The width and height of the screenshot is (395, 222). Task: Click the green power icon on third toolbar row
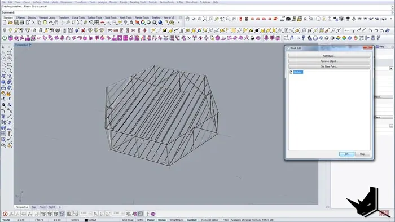5,38
